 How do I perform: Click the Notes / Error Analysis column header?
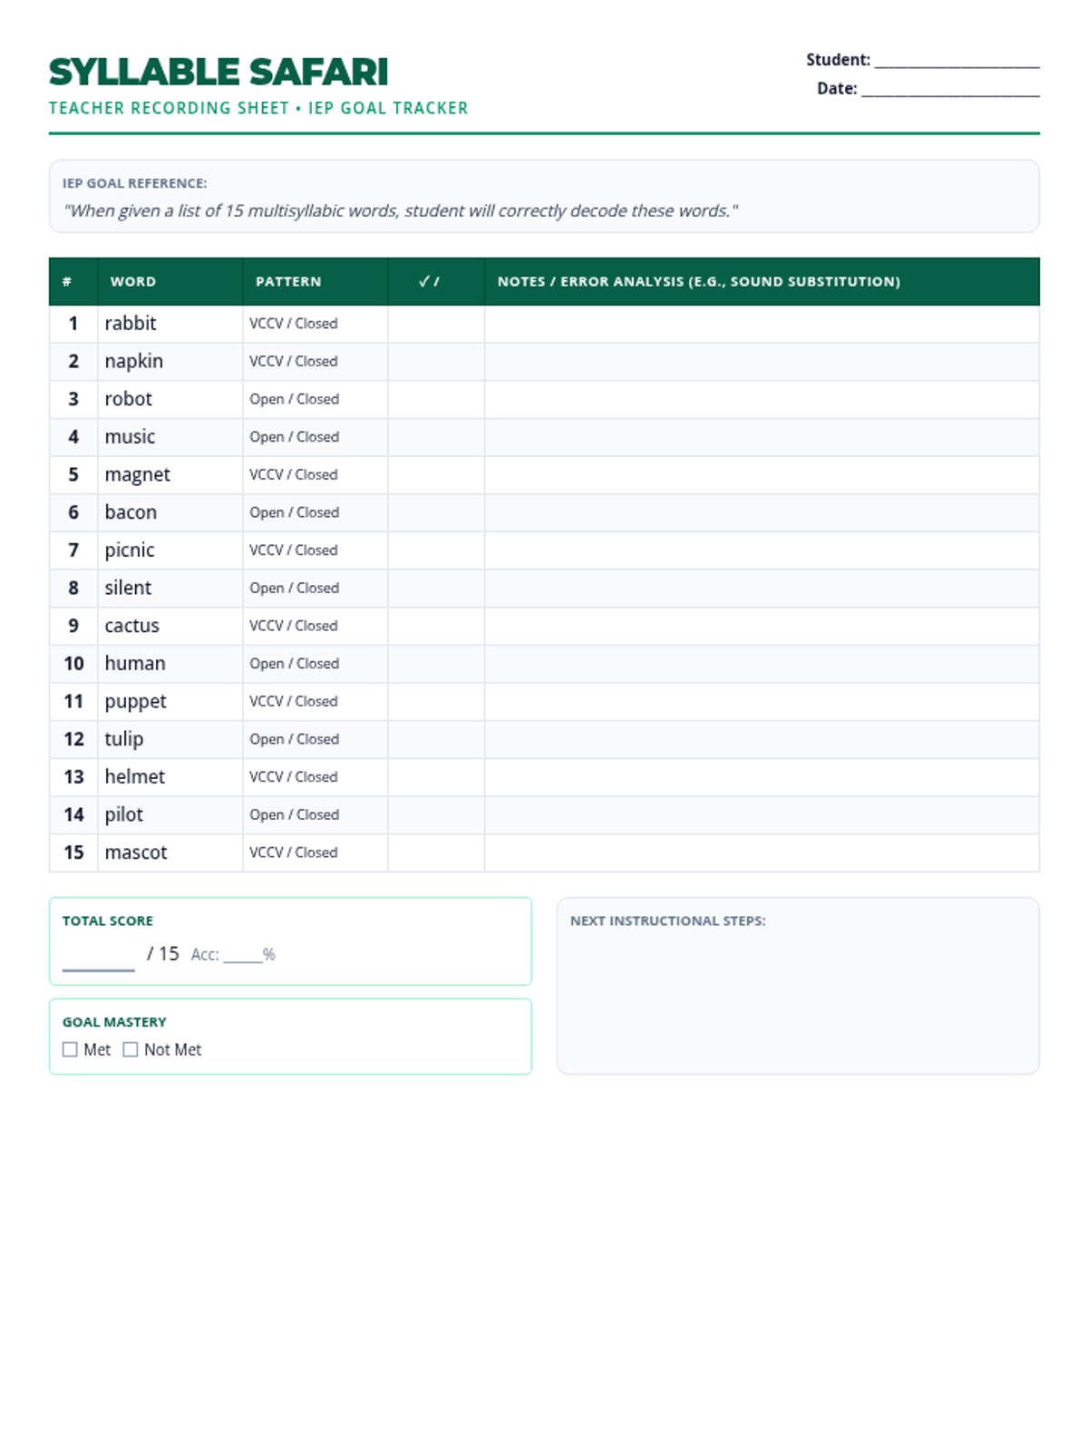tap(698, 282)
